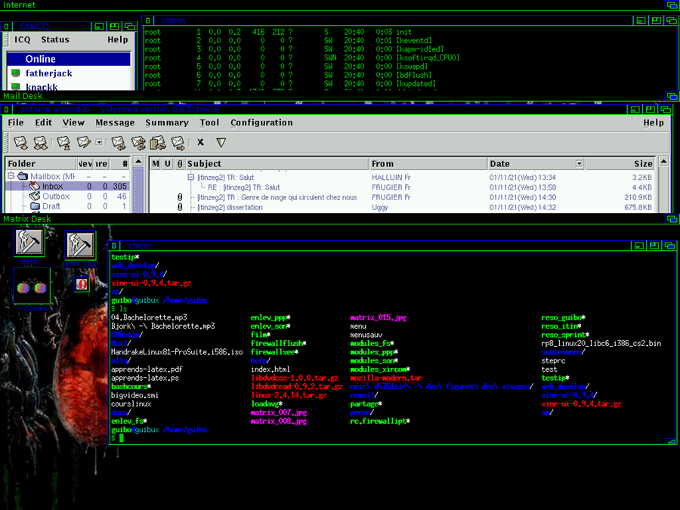Click the Matrix Desk header right icon

coord(672,219)
